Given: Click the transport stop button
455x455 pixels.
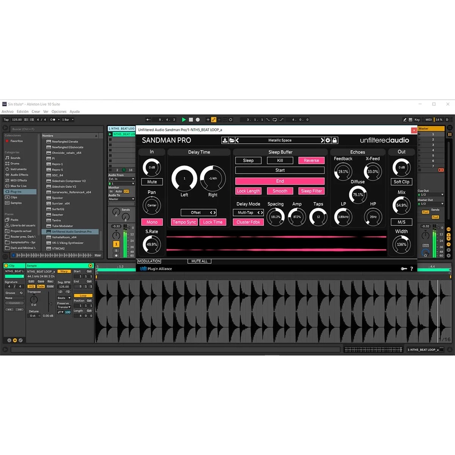Looking at the screenshot, I should pyautogui.click(x=191, y=120).
